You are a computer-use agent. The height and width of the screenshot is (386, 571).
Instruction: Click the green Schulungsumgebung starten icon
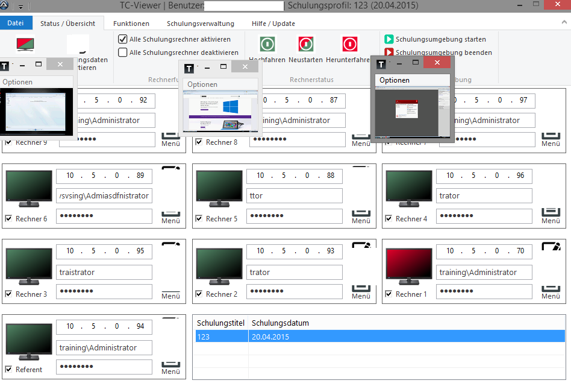click(x=389, y=39)
